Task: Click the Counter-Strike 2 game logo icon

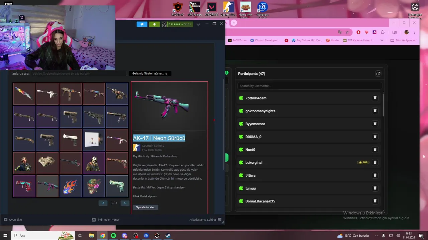Action: [x=136, y=148]
